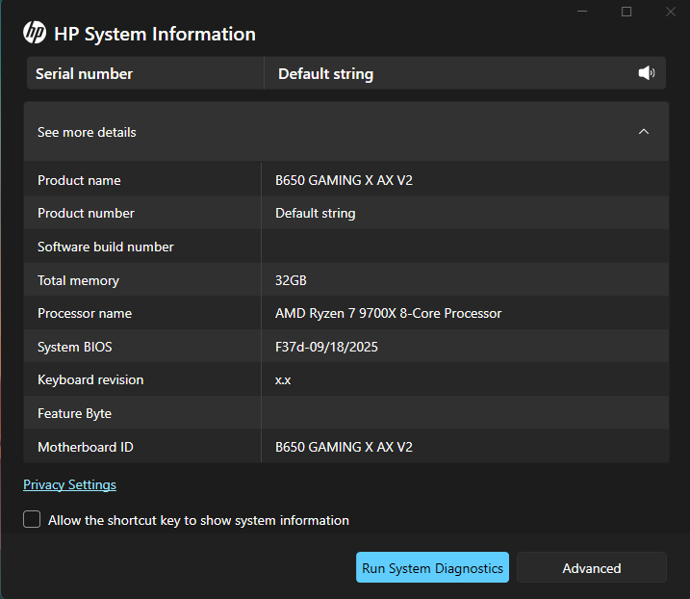The height and width of the screenshot is (599, 690).
Task: Select the 'Serial number' label
Action: click(x=84, y=73)
